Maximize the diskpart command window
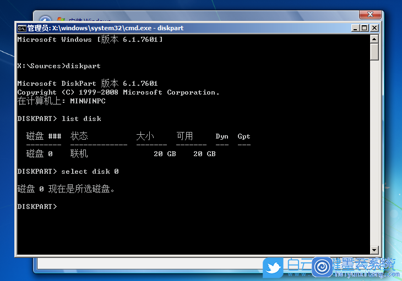The image size is (402, 281). [x=365, y=28]
